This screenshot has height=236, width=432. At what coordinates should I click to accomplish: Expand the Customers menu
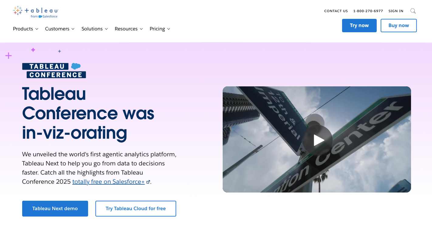point(60,29)
